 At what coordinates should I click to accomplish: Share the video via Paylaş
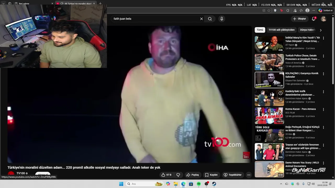click(x=193, y=175)
